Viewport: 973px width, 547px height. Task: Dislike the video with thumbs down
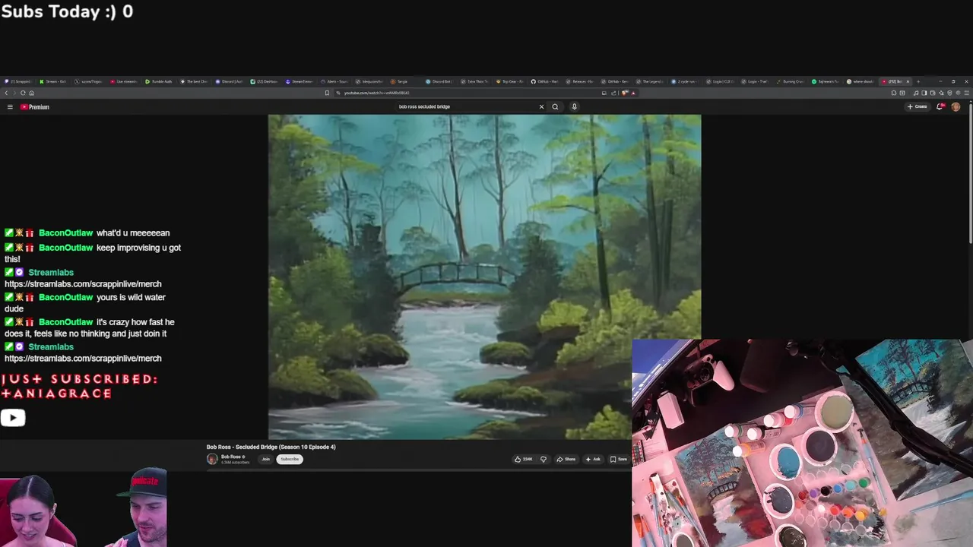[x=544, y=459]
